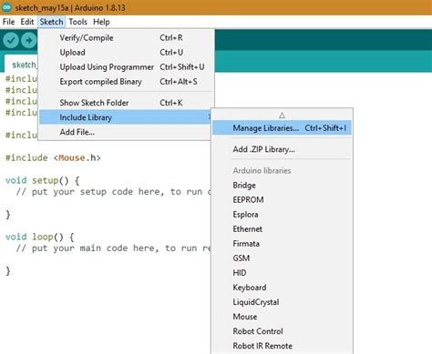Click the submenu scroll-up triangle

pos(282,116)
